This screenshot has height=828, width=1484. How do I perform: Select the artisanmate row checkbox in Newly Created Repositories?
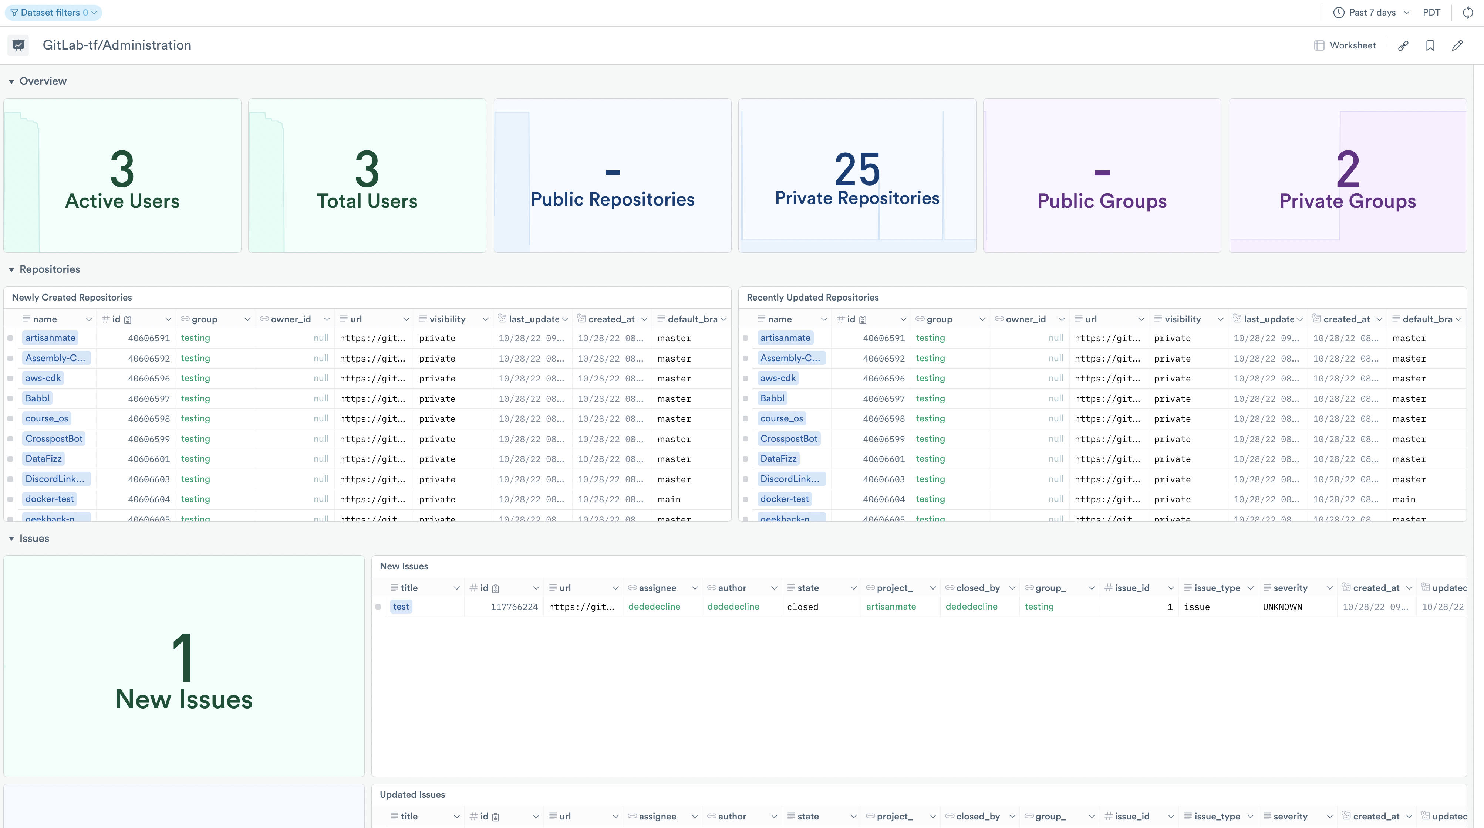point(10,338)
